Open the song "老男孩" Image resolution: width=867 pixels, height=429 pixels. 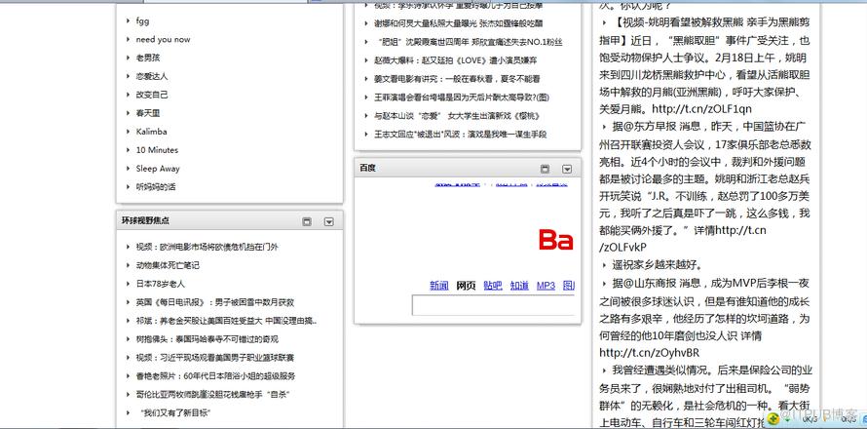coord(148,58)
